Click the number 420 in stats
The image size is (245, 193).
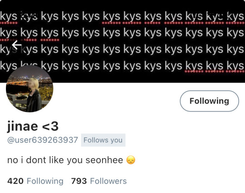(15, 181)
